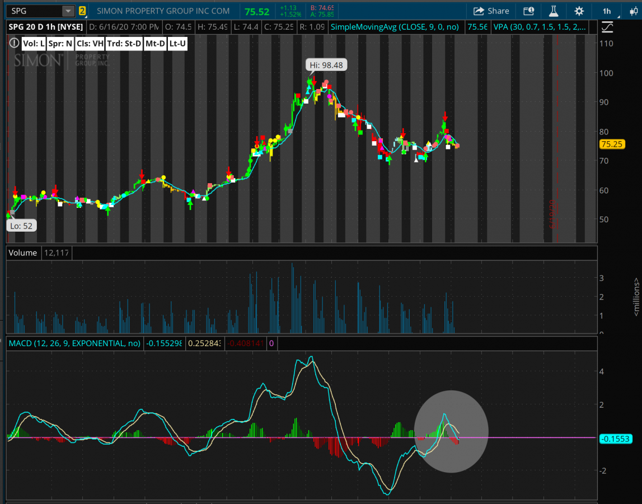Open the symbol dropdown arrow next to SPG

click(68, 11)
